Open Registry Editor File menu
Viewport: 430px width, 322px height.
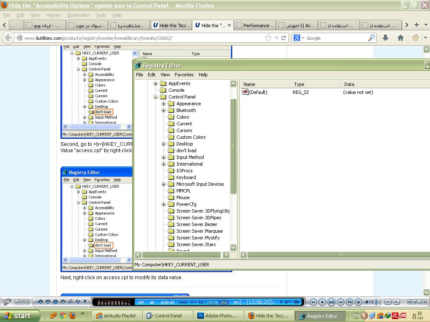pos(139,75)
